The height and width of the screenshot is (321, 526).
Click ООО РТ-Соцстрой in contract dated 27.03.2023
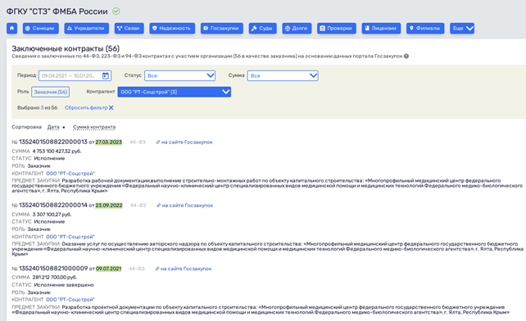(x=70, y=174)
